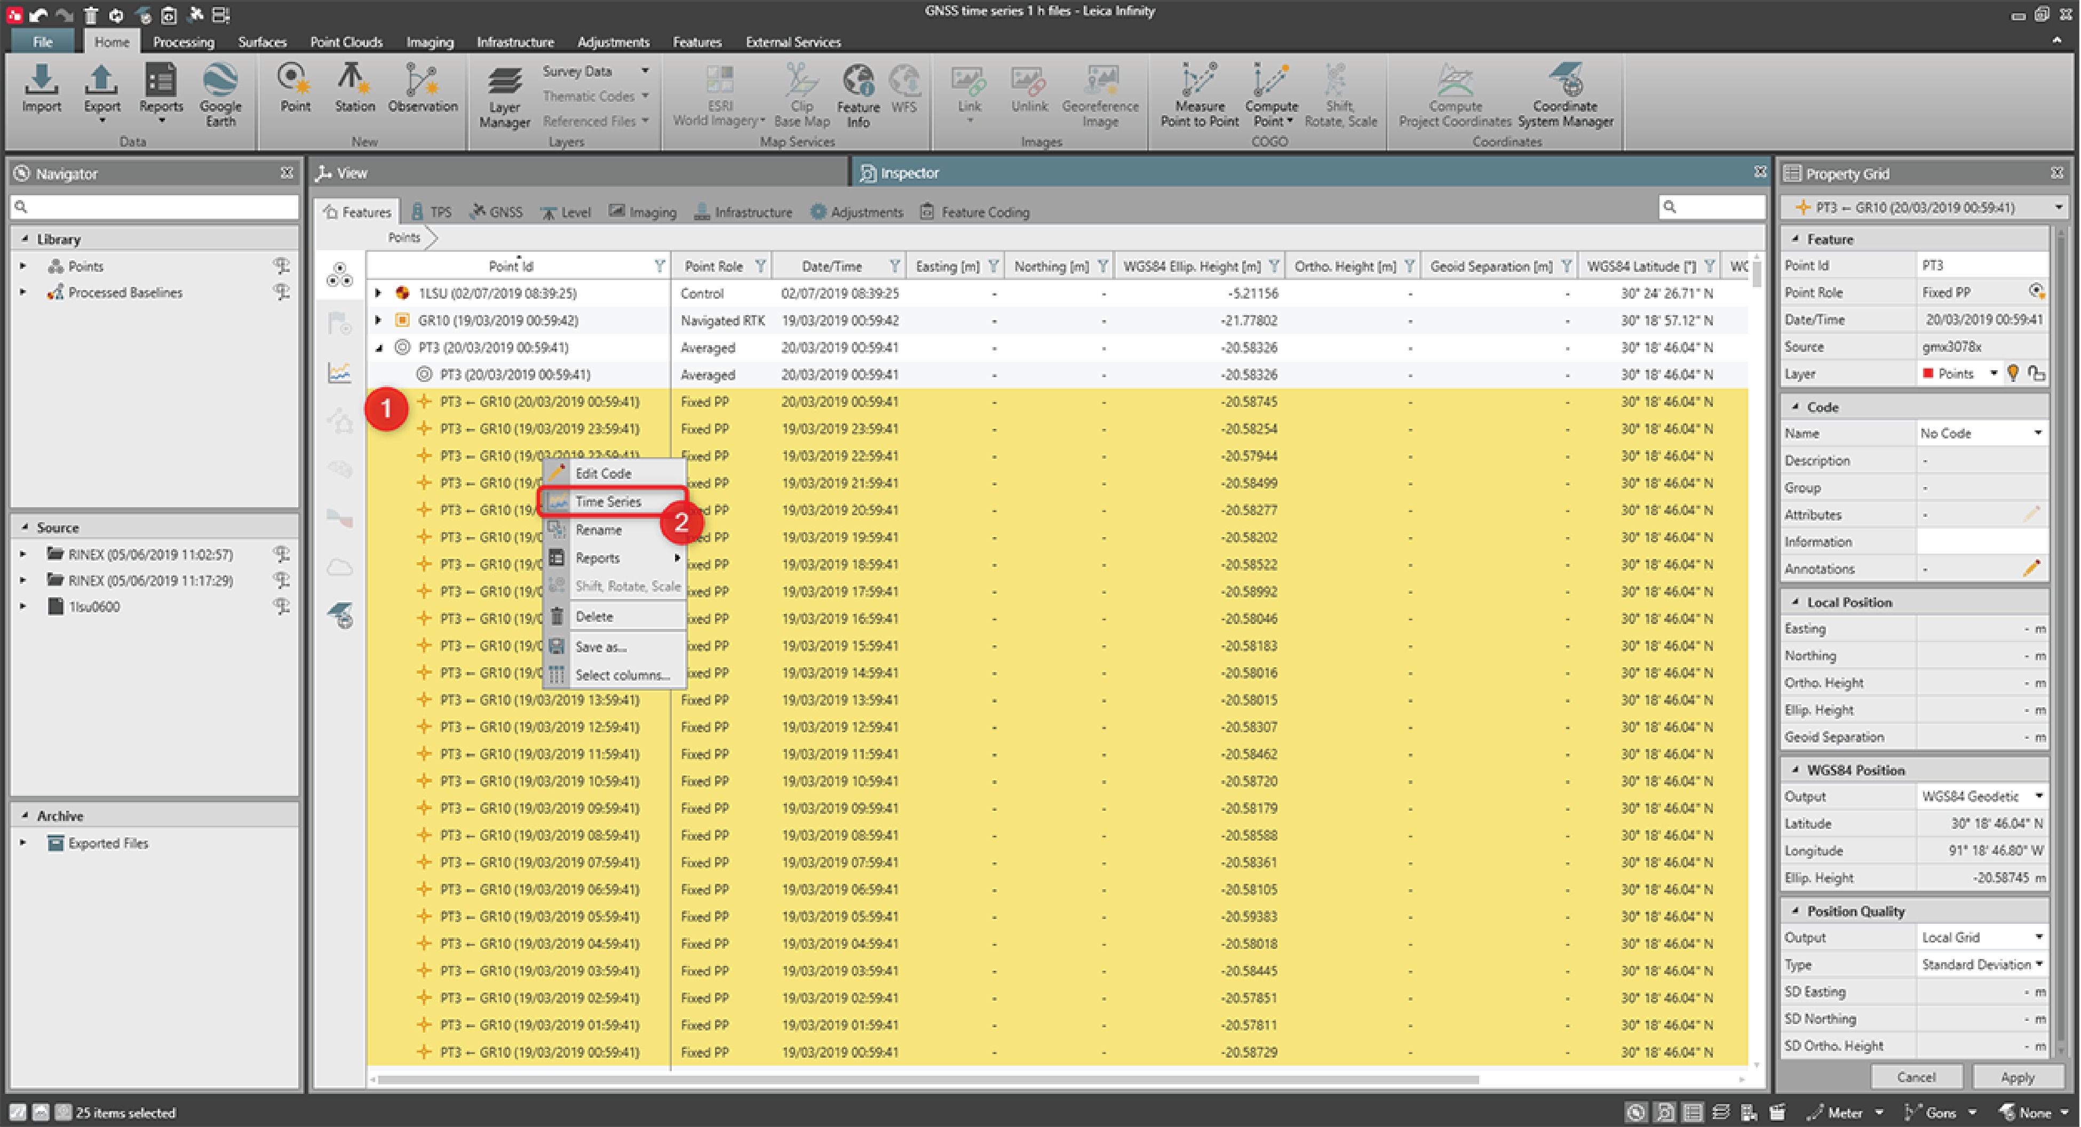Open the Export ribbon button
The image size is (2081, 1127).
pyautogui.click(x=101, y=93)
